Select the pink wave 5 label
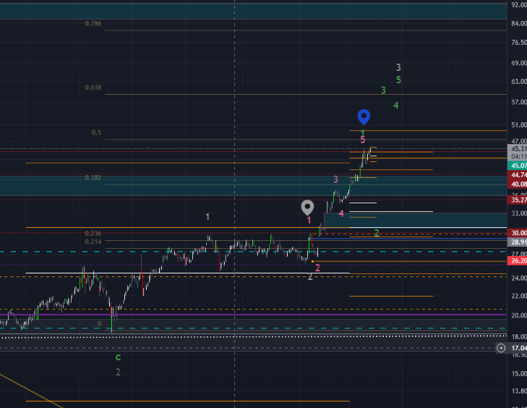This screenshot has width=527, height=408. click(x=363, y=140)
